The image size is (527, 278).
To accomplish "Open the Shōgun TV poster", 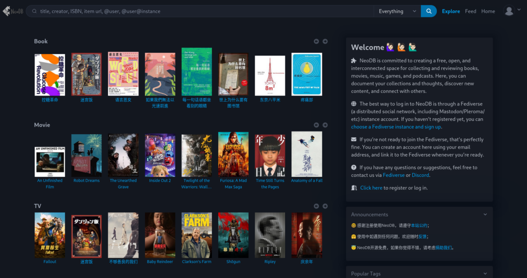I will coord(233,235).
